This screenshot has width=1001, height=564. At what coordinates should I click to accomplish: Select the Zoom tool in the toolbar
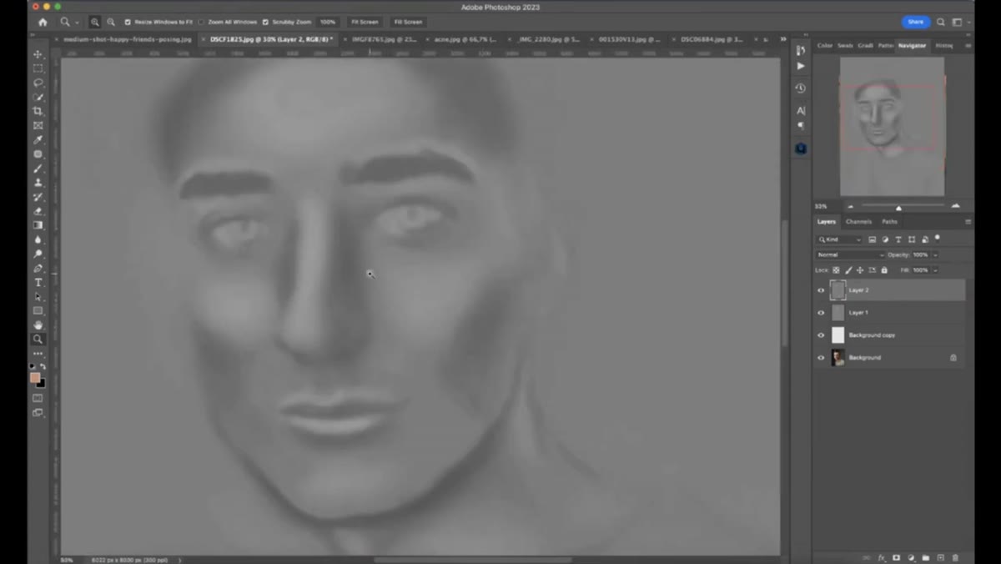point(38,340)
